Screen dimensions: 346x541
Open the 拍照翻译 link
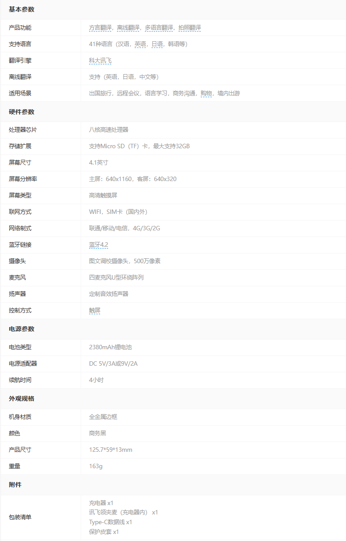tap(190, 28)
